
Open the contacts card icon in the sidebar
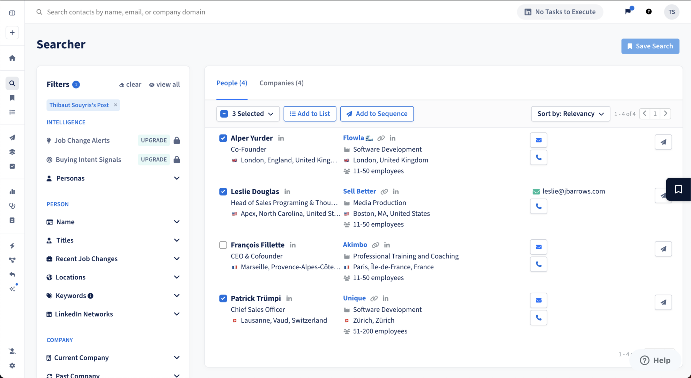(x=12, y=220)
